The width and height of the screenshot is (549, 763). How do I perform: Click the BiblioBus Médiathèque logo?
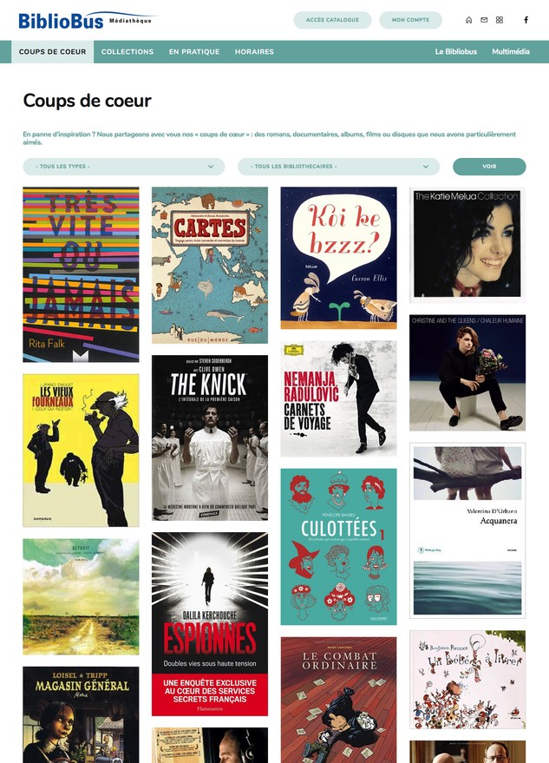(x=86, y=21)
